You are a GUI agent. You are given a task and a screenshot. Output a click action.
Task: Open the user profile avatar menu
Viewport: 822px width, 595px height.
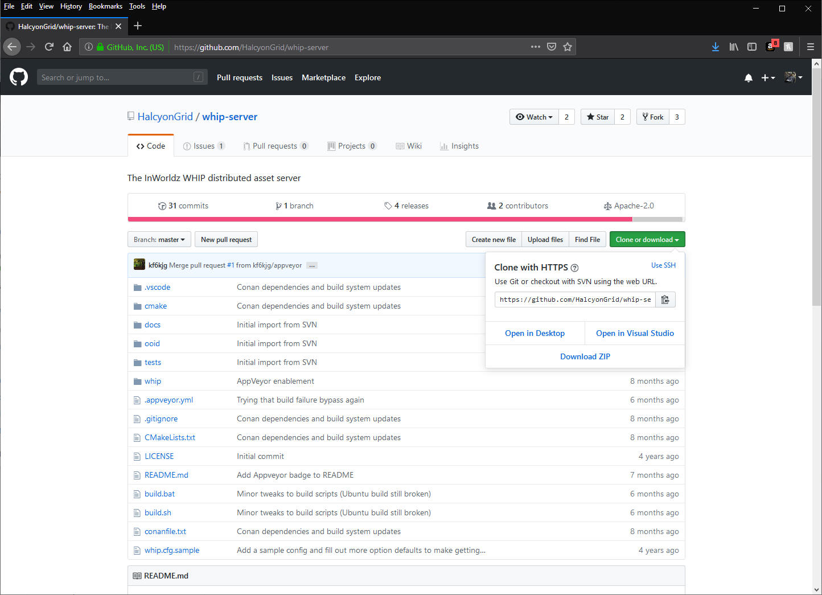pos(793,77)
